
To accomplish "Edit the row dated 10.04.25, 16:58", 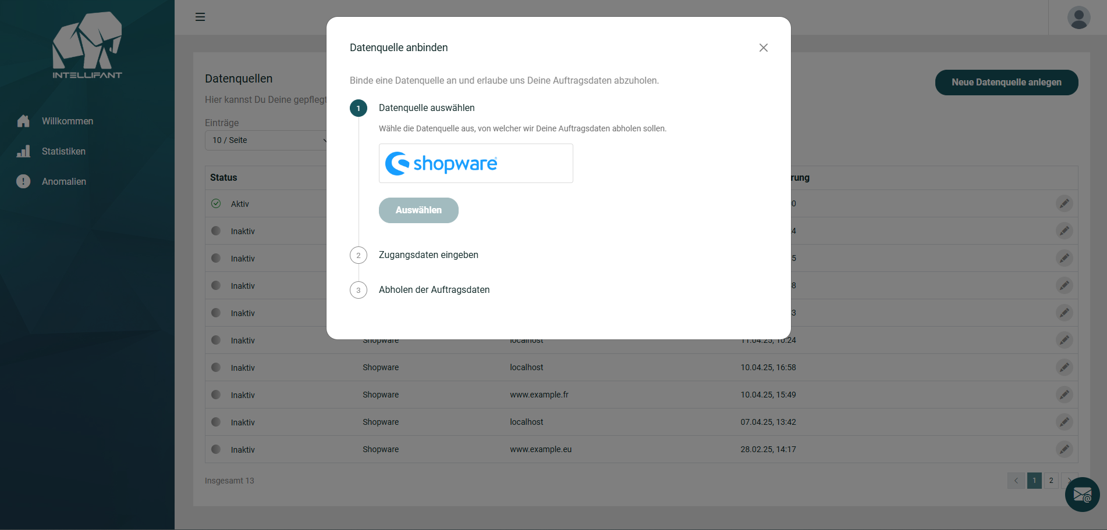I will (x=1064, y=367).
